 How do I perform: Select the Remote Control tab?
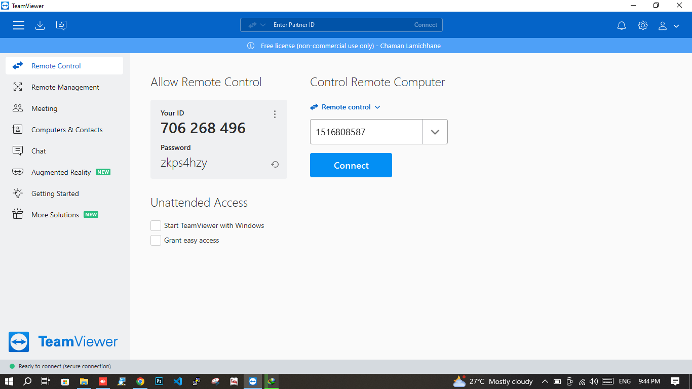point(64,66)
